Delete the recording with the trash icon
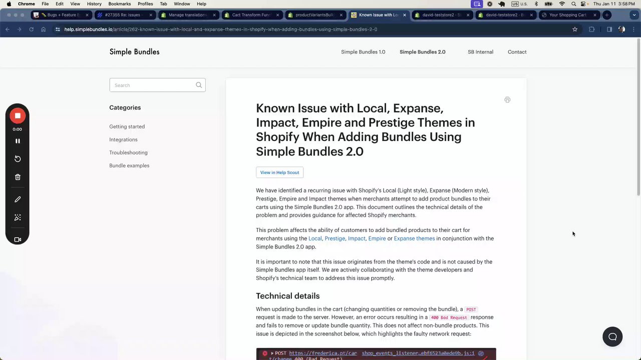 (x=18, y=177)
